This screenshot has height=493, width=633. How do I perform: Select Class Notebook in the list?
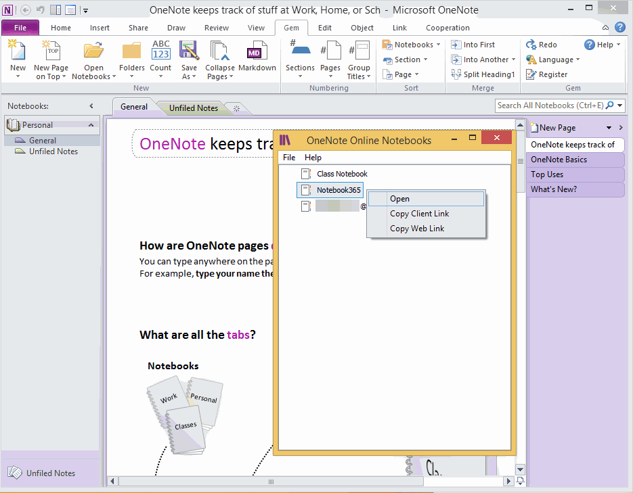(334, 174)
